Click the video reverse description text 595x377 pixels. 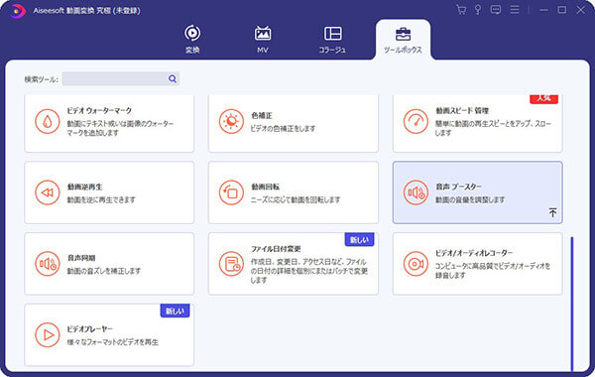click(x=101, y=199)
